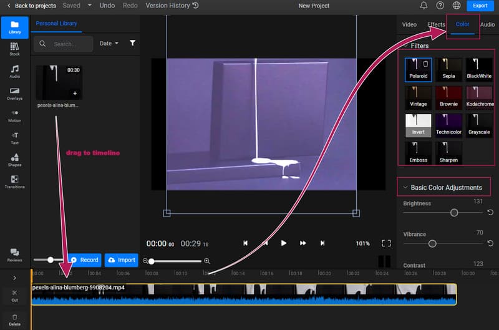Click the notifications bell icon
Viewport: 499px width, 330px height.
(x=424, y=6)
